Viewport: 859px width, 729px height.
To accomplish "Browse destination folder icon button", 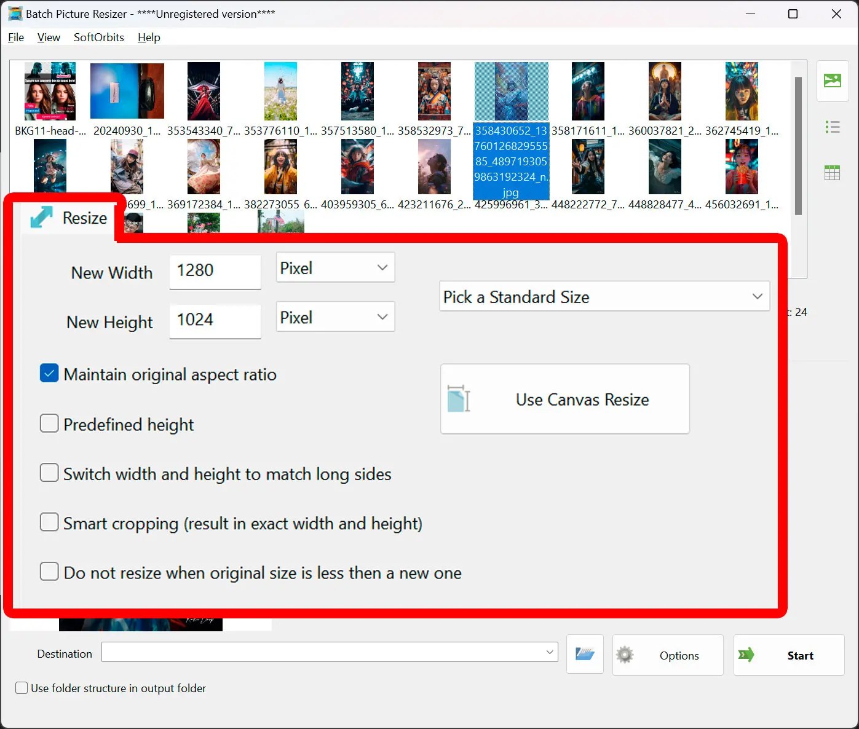I will pyautogui.click(x=585, y=655).
